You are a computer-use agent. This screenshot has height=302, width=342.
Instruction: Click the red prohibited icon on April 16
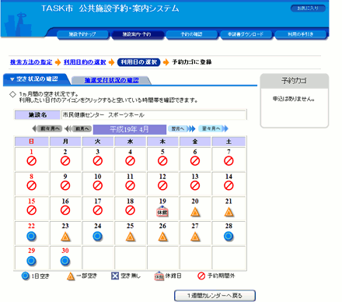(x=65, y=210)
